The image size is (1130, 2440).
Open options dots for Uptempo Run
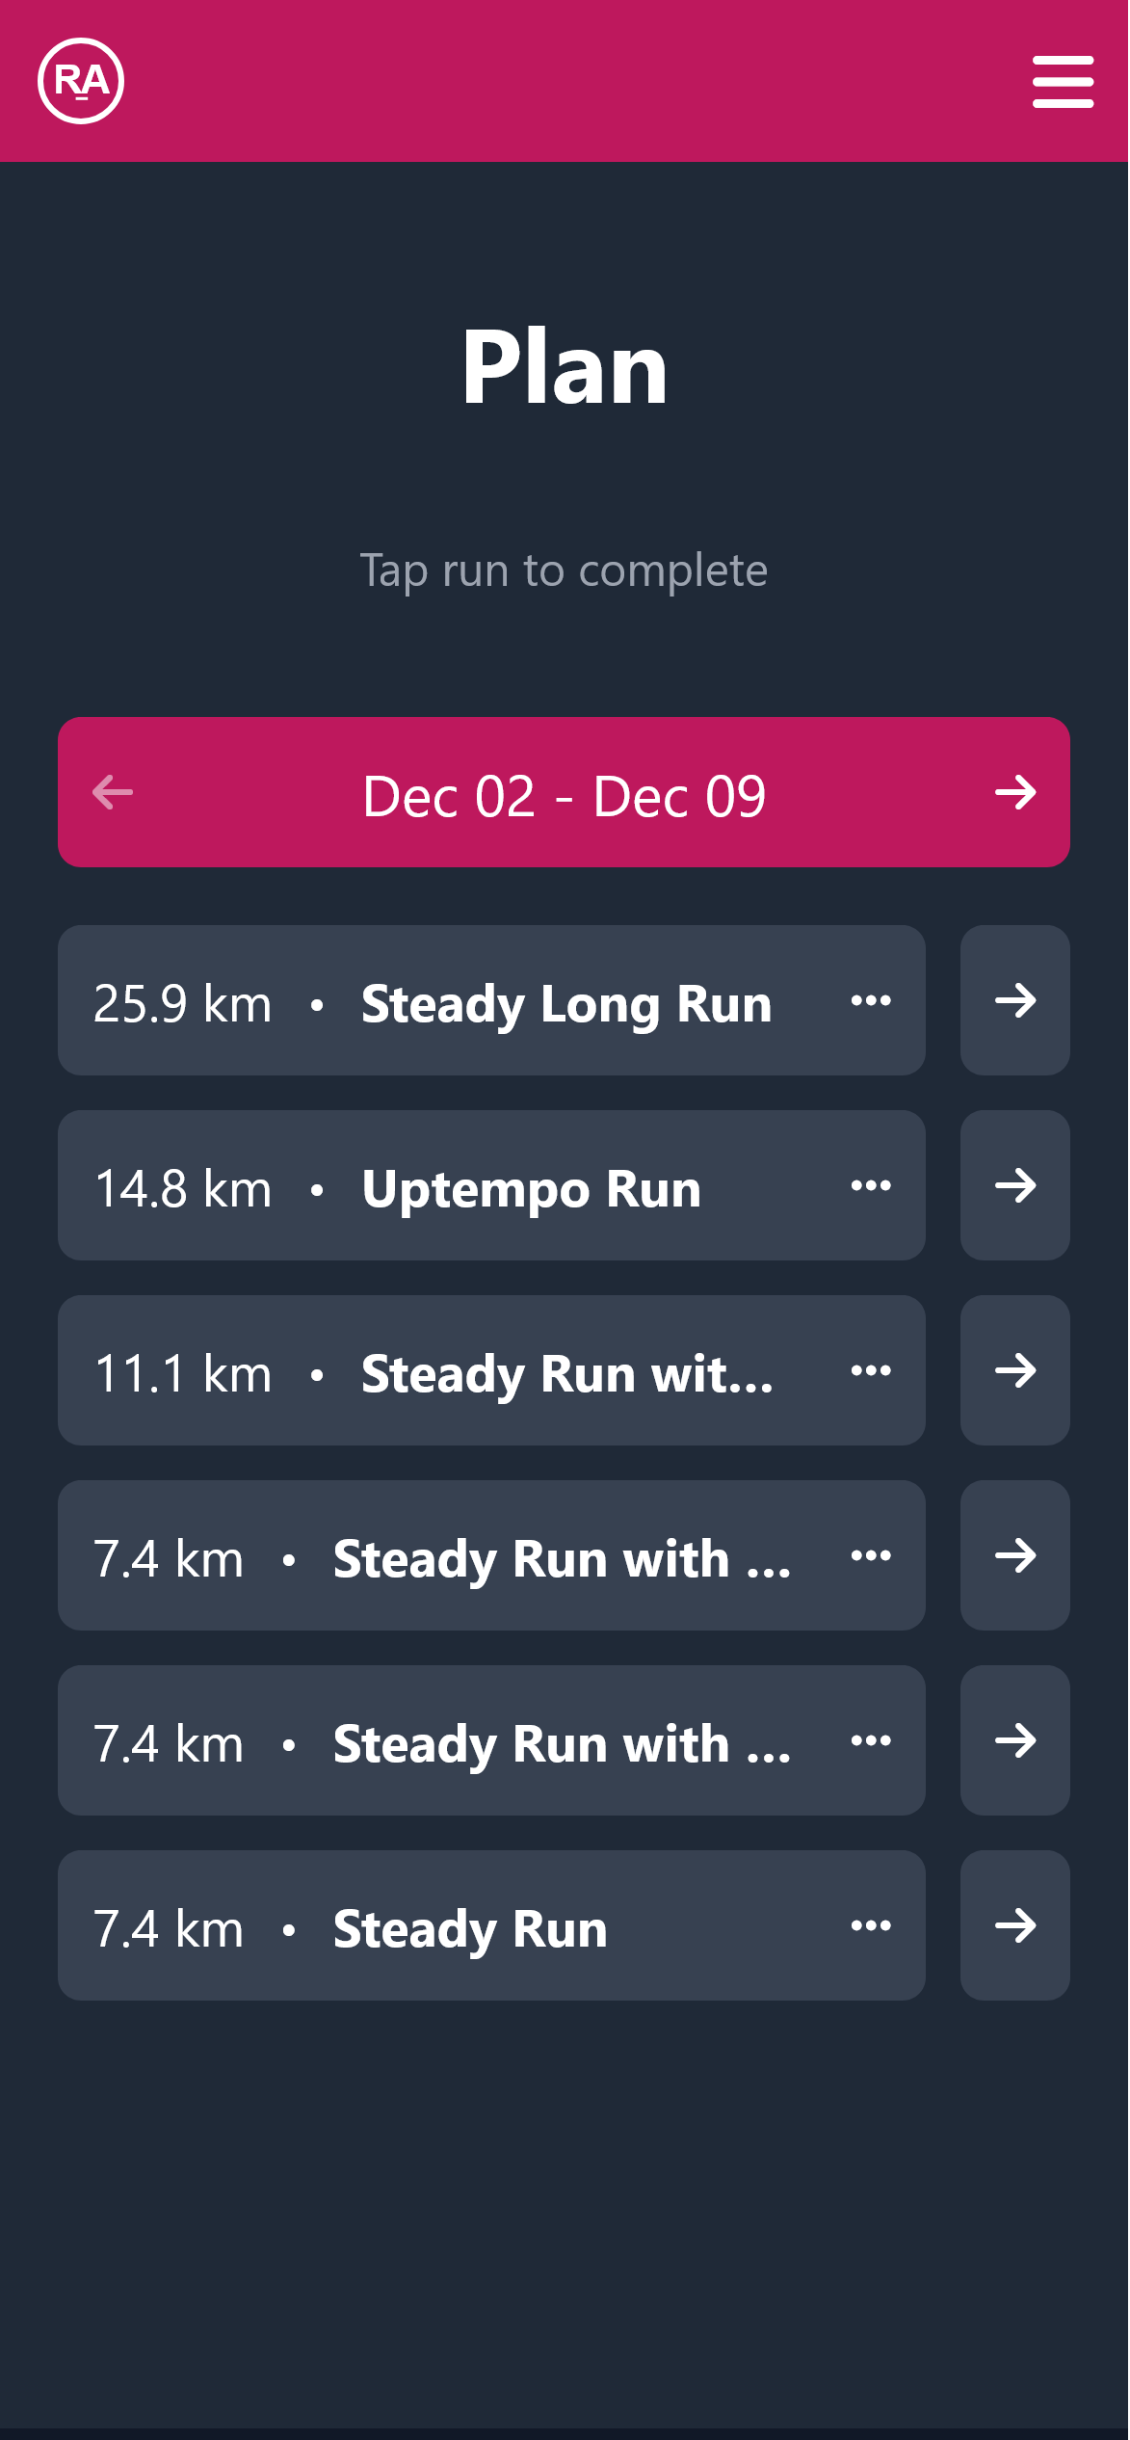(x=871, y=1185)
